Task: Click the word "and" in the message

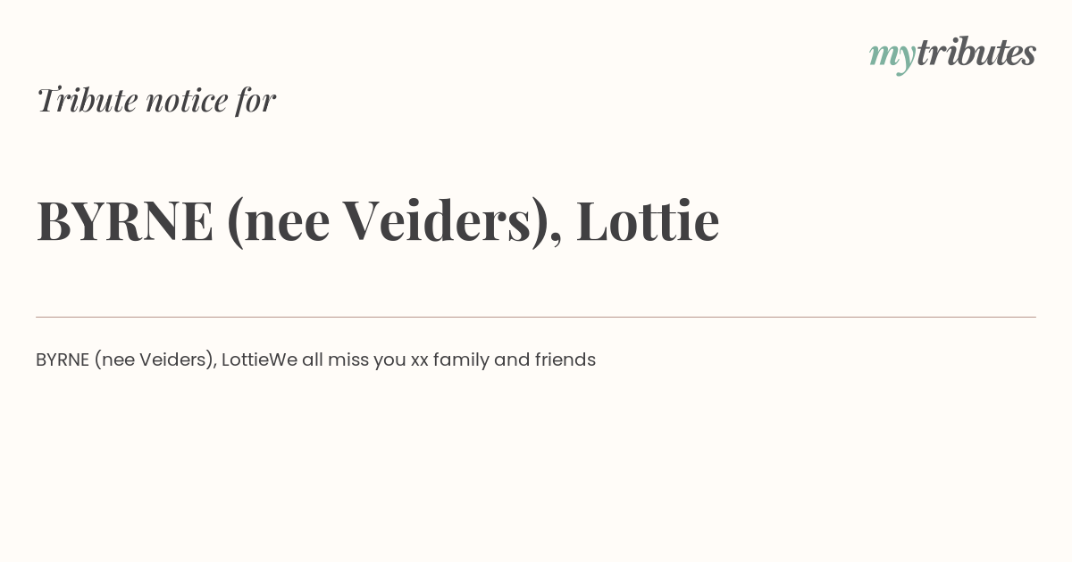Action: coord(512,360)
